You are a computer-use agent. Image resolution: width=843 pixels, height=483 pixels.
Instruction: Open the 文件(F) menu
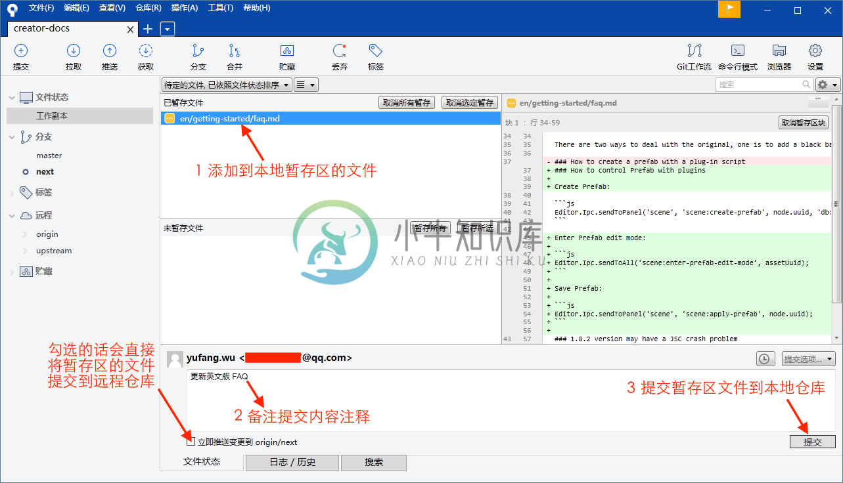[41, 8]
